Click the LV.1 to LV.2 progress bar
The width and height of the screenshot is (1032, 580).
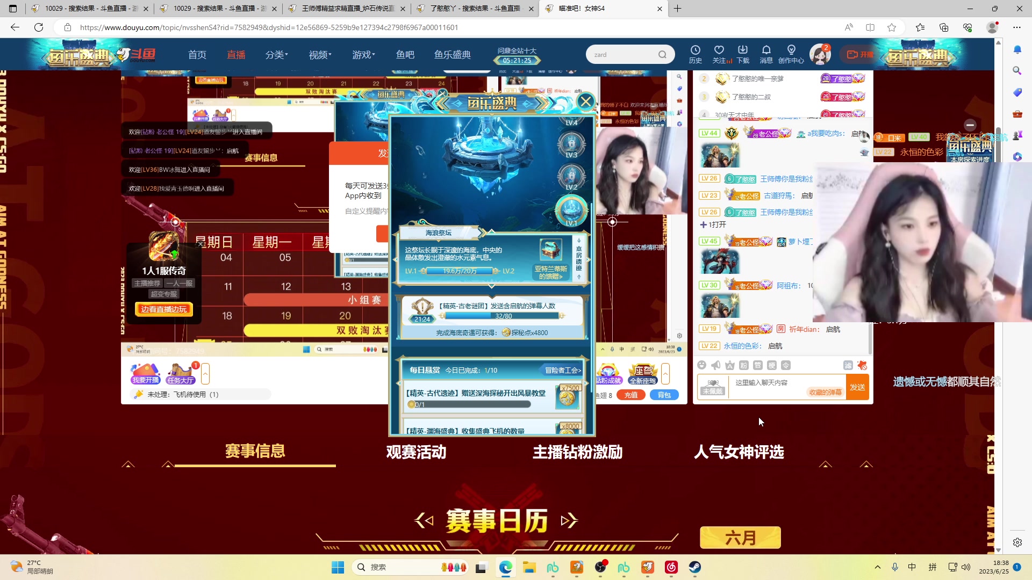click(x=459, y=271)
